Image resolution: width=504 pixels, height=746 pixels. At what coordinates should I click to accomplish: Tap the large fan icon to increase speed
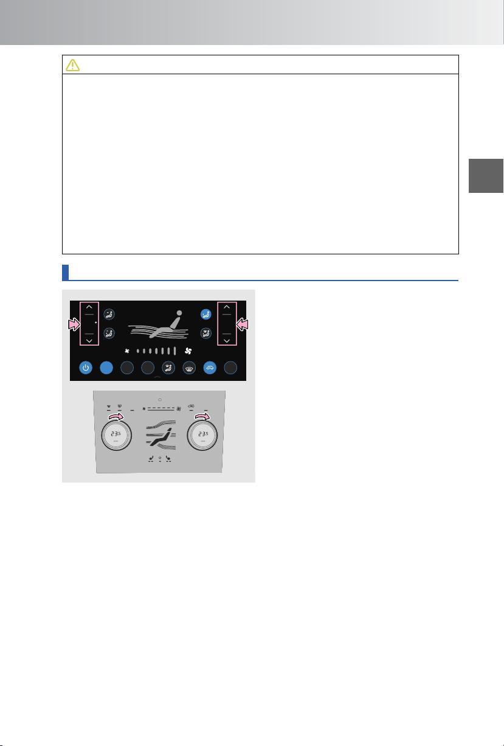click(x=187, y=351)
